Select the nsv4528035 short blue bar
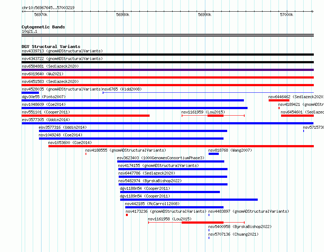 point(30,93)
